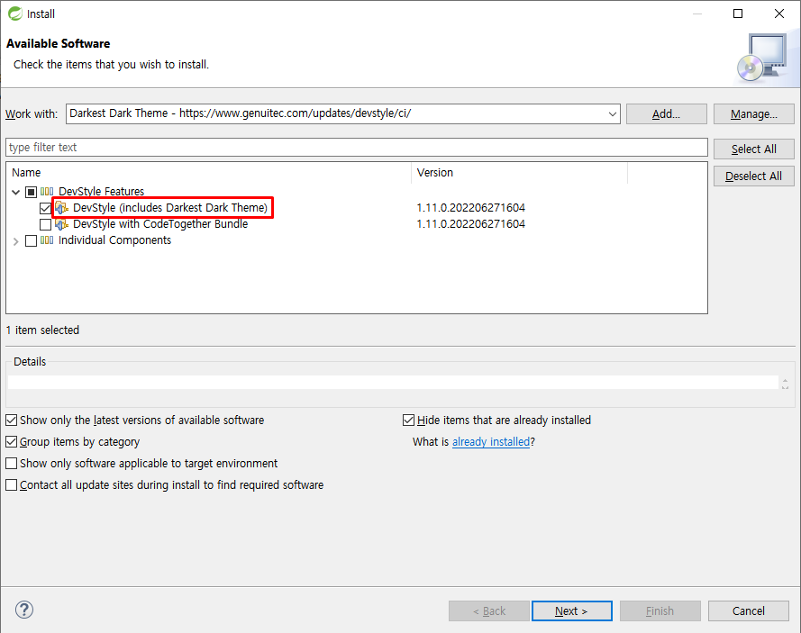Select DevStyle (includes Darkest Dark Theme) label
Image resolution: width=801 pixels, height=633 pixels.
(x=170, y=208)
